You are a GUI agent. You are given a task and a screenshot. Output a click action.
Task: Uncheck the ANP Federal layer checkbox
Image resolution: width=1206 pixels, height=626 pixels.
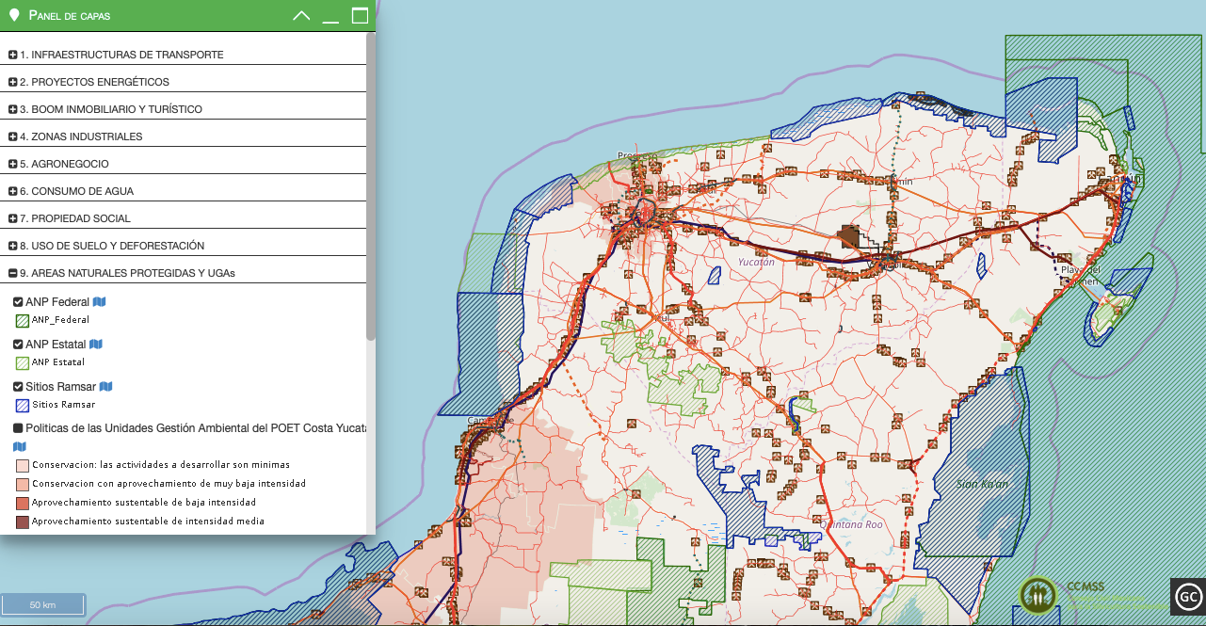(18, 302)
